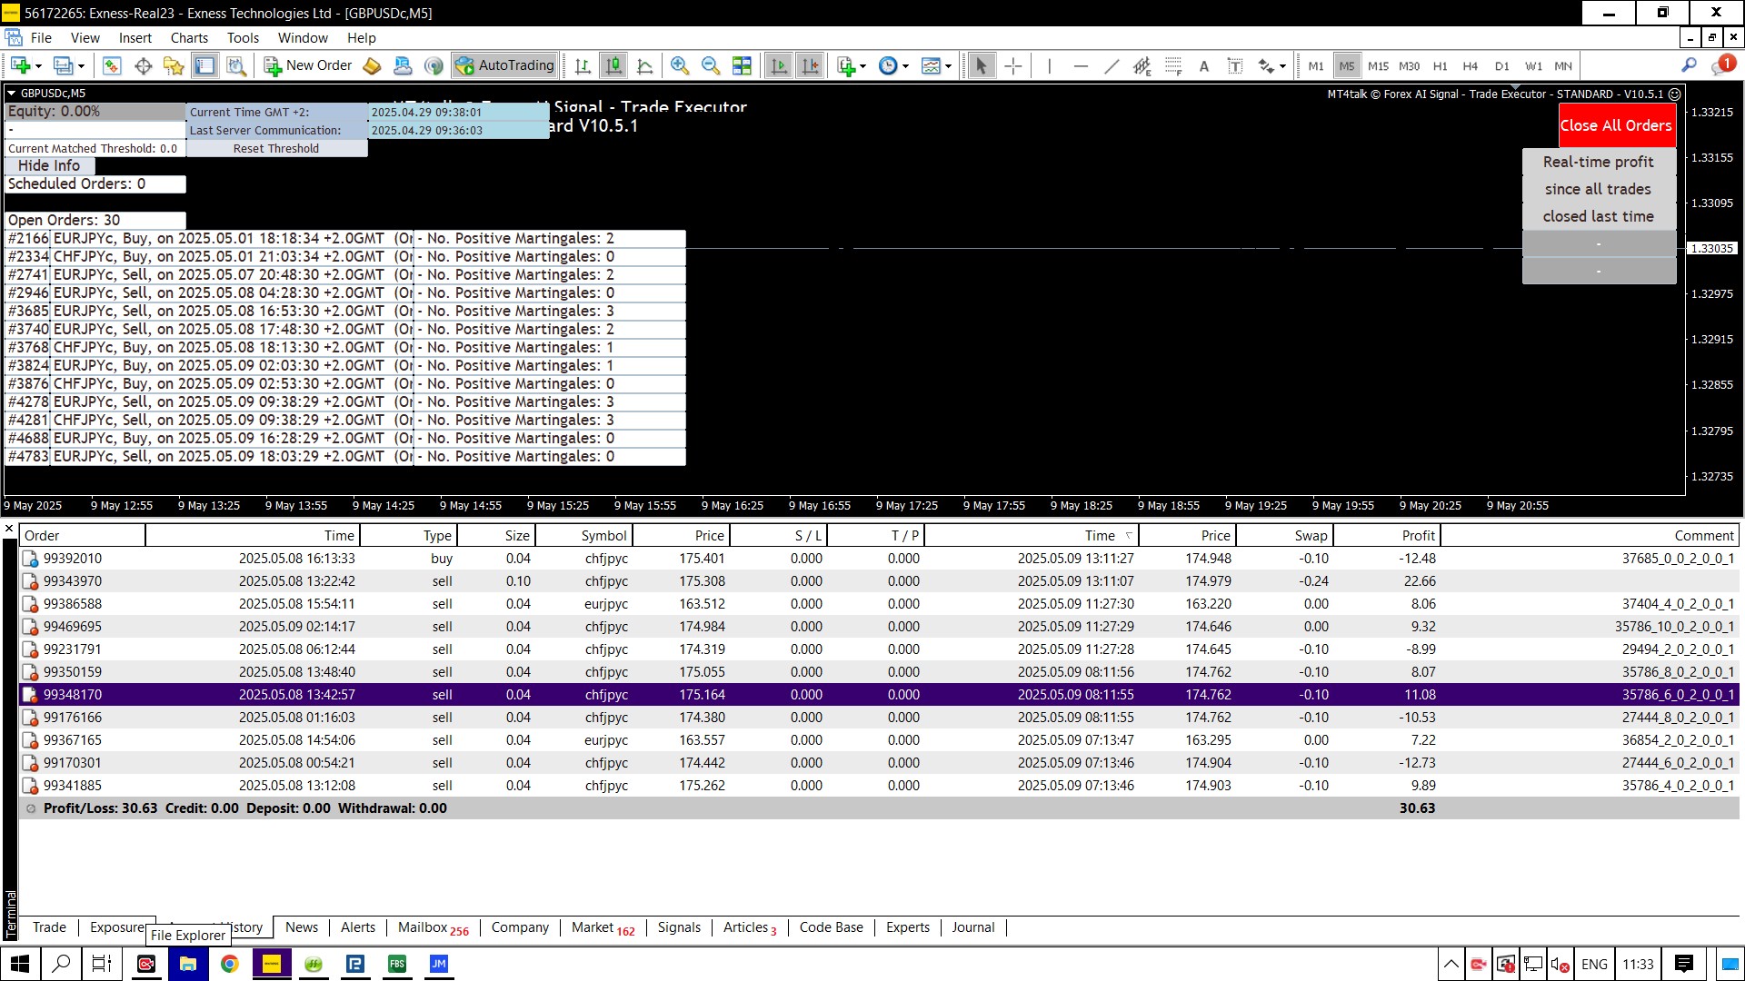The height and width of the screenshot is (981, 1745).
Task: Select the trendline drawing tool
Action: point(1111,65)
